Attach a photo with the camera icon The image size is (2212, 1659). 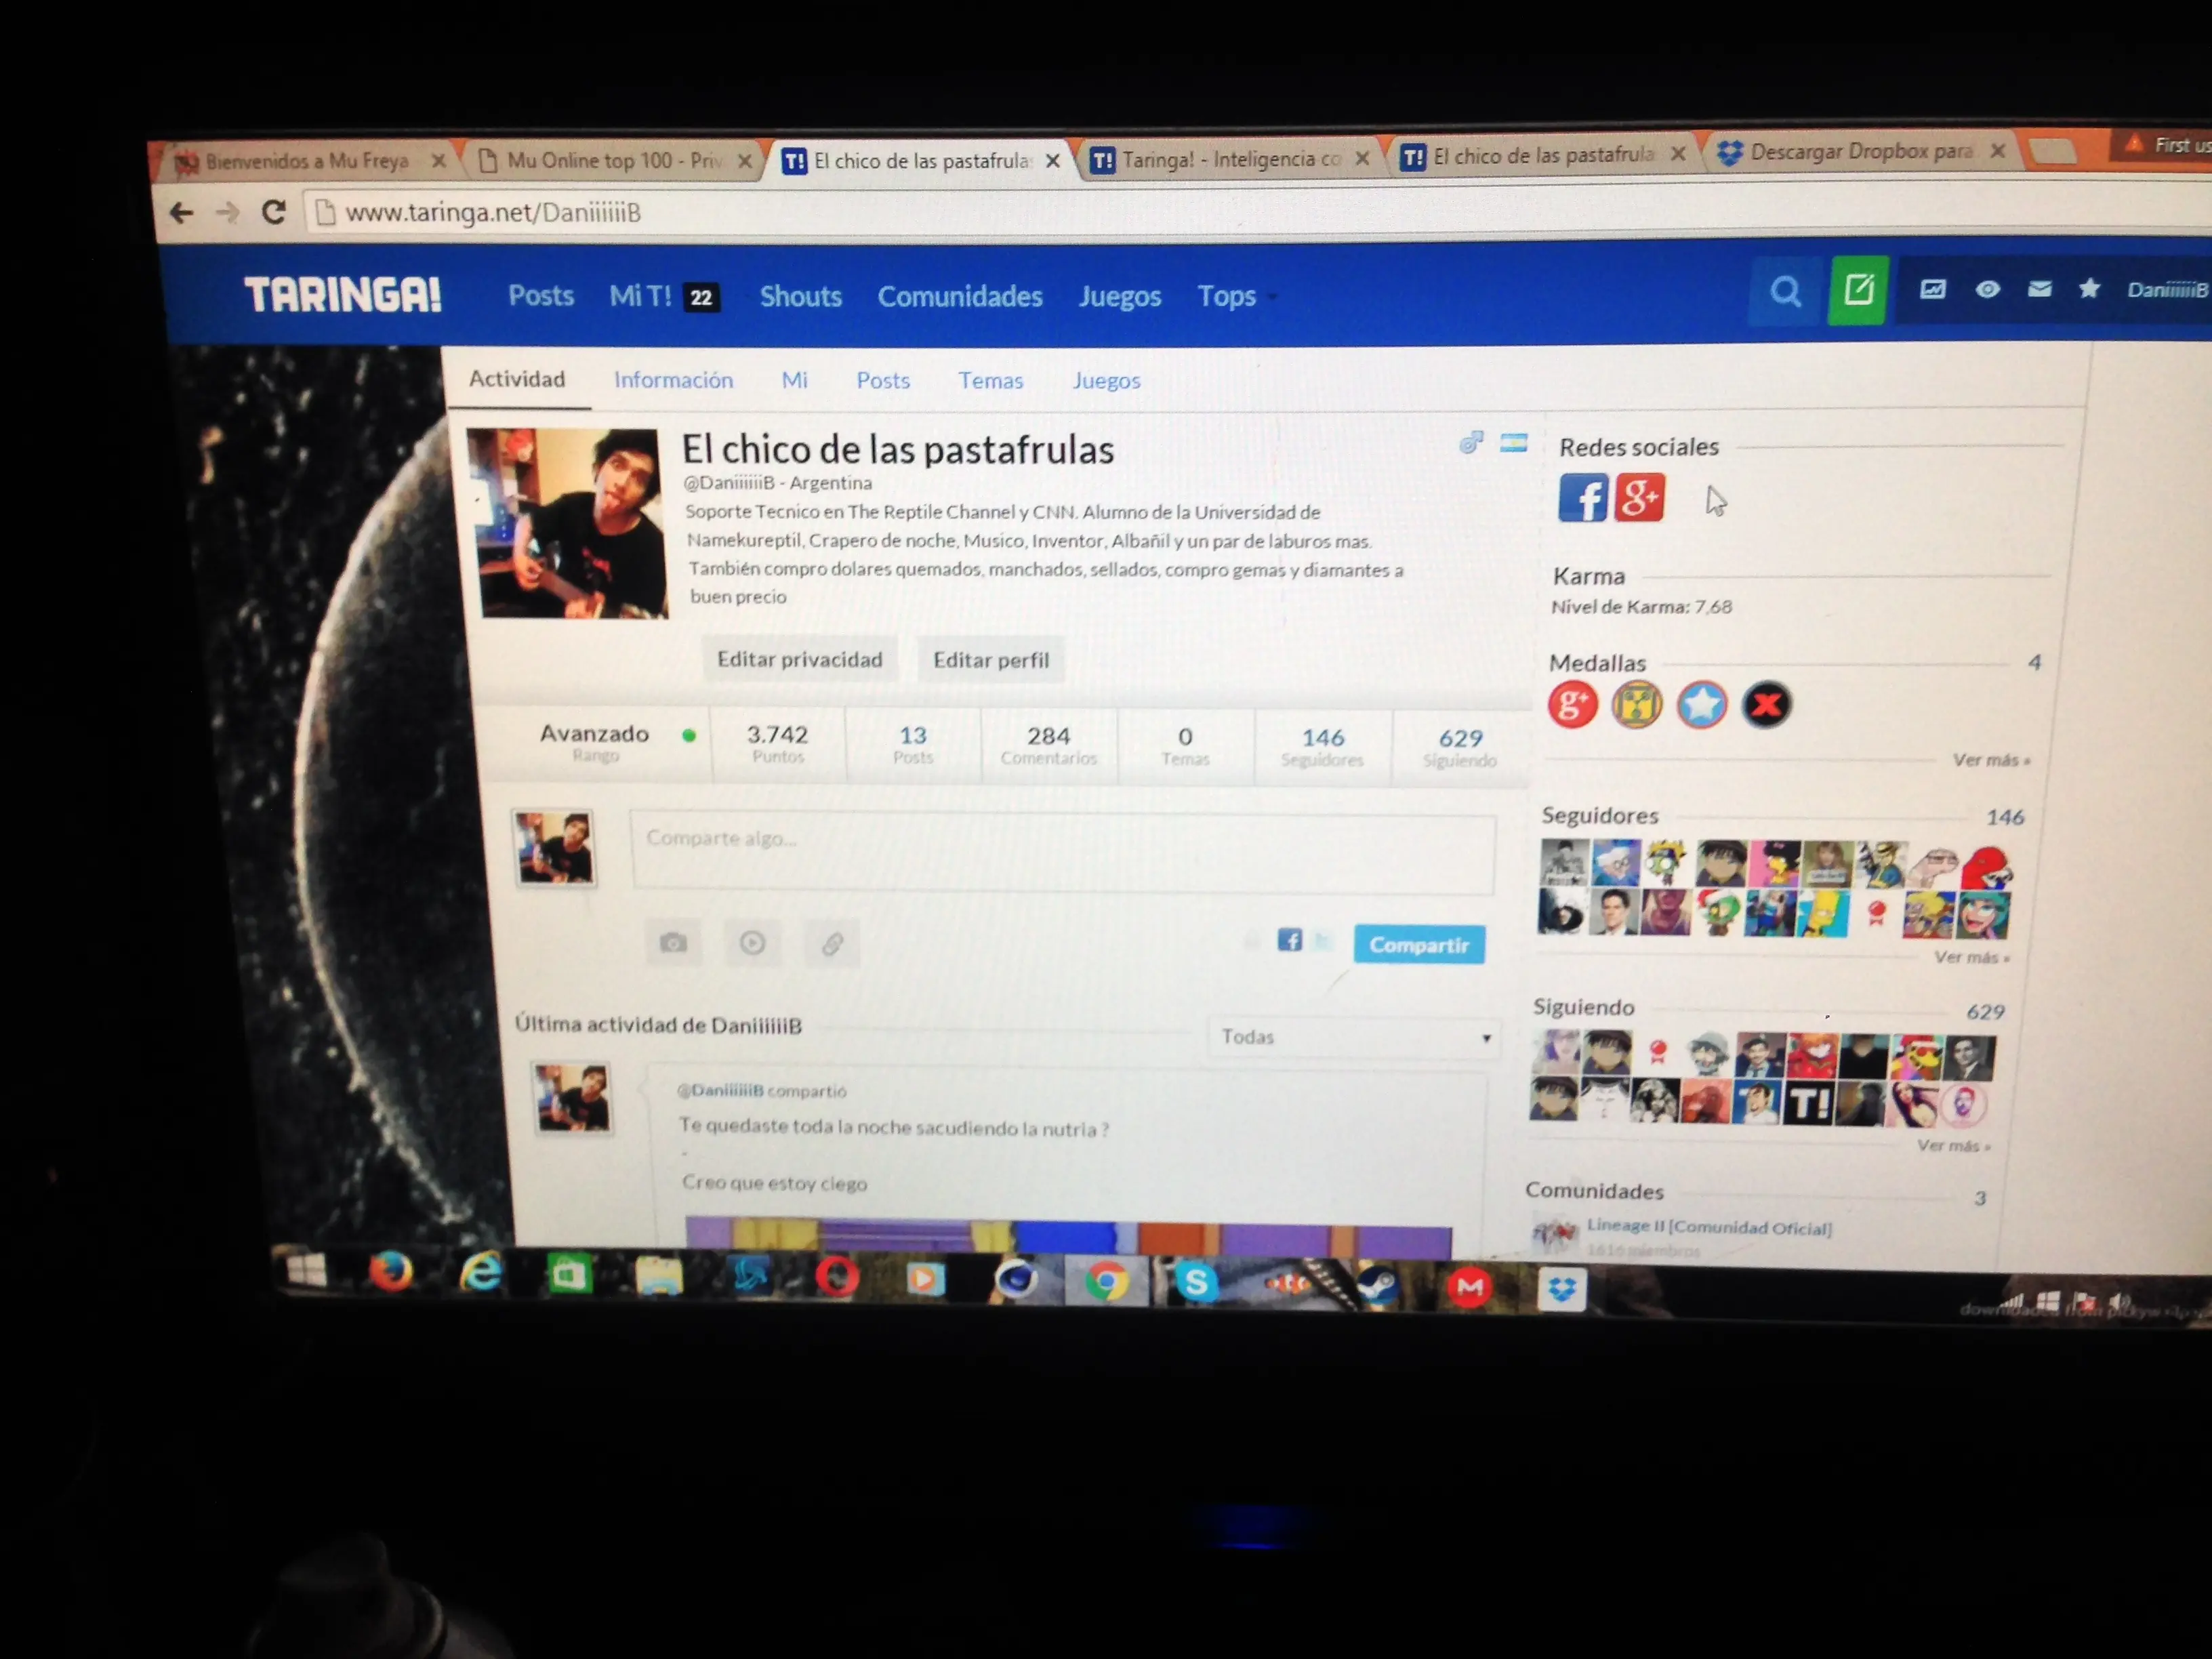click(x=673, y=942)
